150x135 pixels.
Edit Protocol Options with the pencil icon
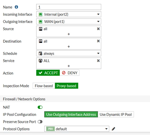[x=114, y=129]
